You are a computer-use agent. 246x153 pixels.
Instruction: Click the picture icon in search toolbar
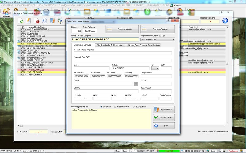(x=60, y=21)
